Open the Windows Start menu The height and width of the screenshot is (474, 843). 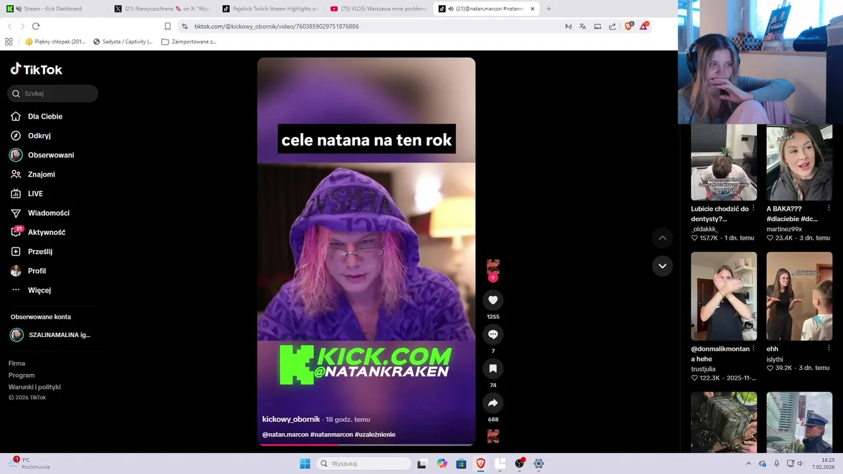tap(305, 463)
